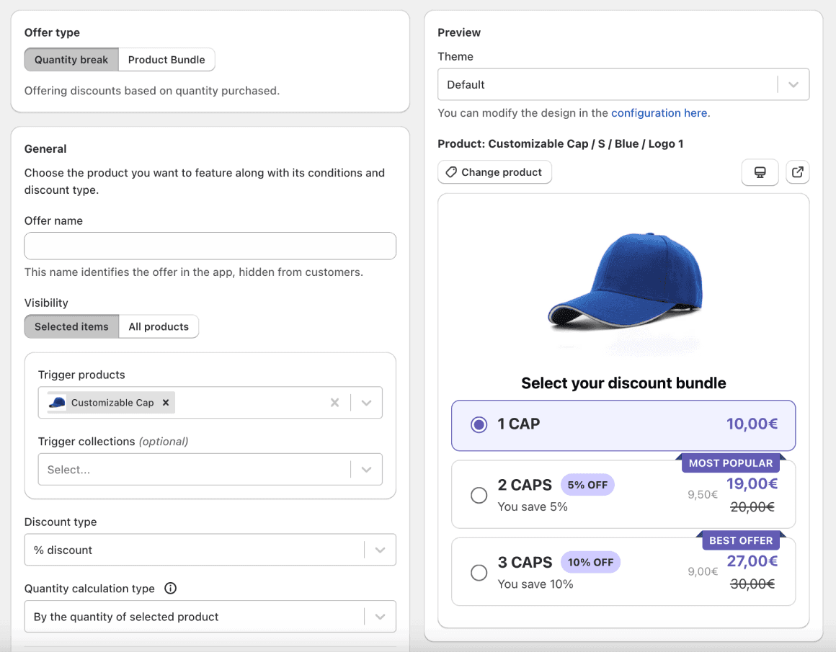Click the 9,50€ per-unit price
The height and width of the screenshot is (652, 836).
pos(703,494)
